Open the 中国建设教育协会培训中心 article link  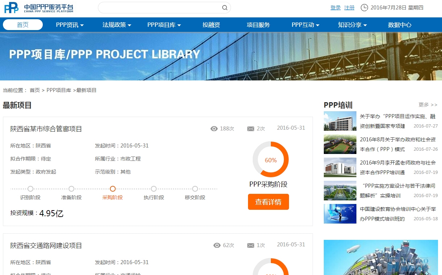(398, 214)
